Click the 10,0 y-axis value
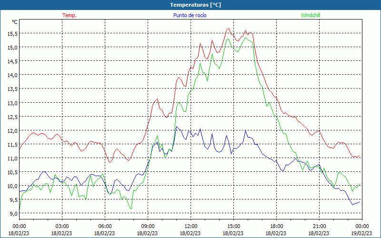The height and width of the screenshot is (238, 381). pyautogui.click(x=12, y=186)
